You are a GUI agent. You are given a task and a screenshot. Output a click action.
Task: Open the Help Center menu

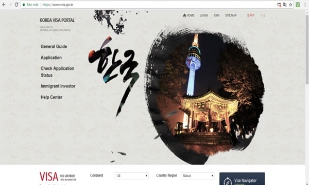51,97
